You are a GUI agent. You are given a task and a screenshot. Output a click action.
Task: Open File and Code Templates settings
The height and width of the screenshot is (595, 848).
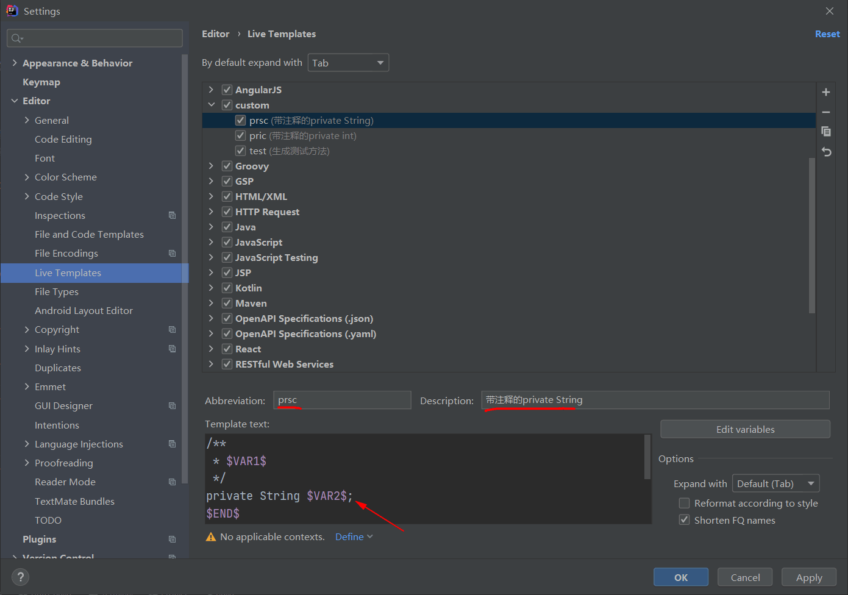[x=89, y=234]
